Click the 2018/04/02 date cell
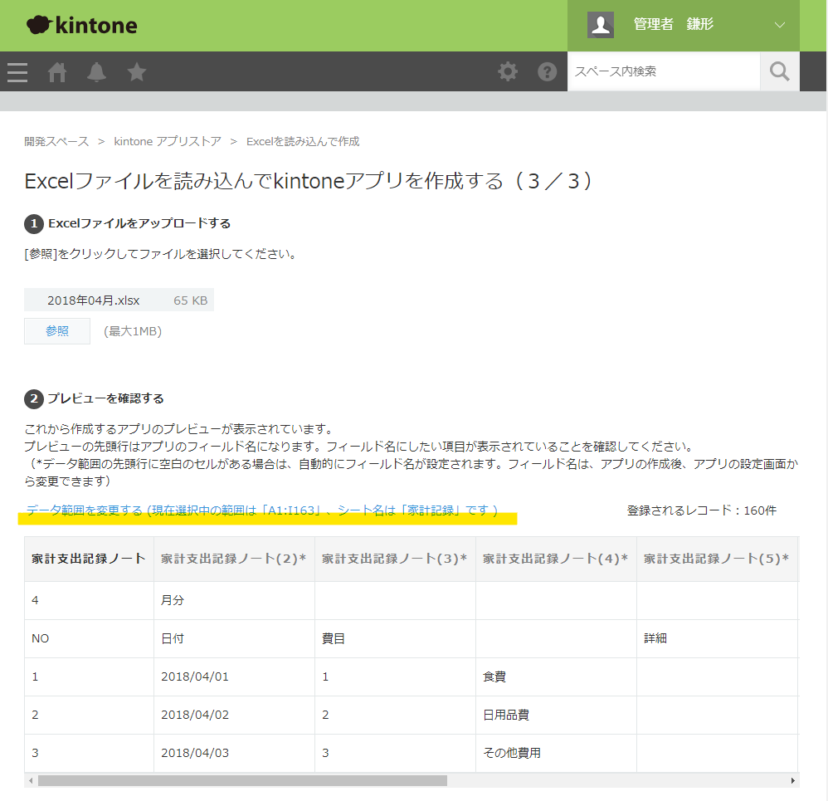Viewport: 828px width, 801px height. click(234, 715)
